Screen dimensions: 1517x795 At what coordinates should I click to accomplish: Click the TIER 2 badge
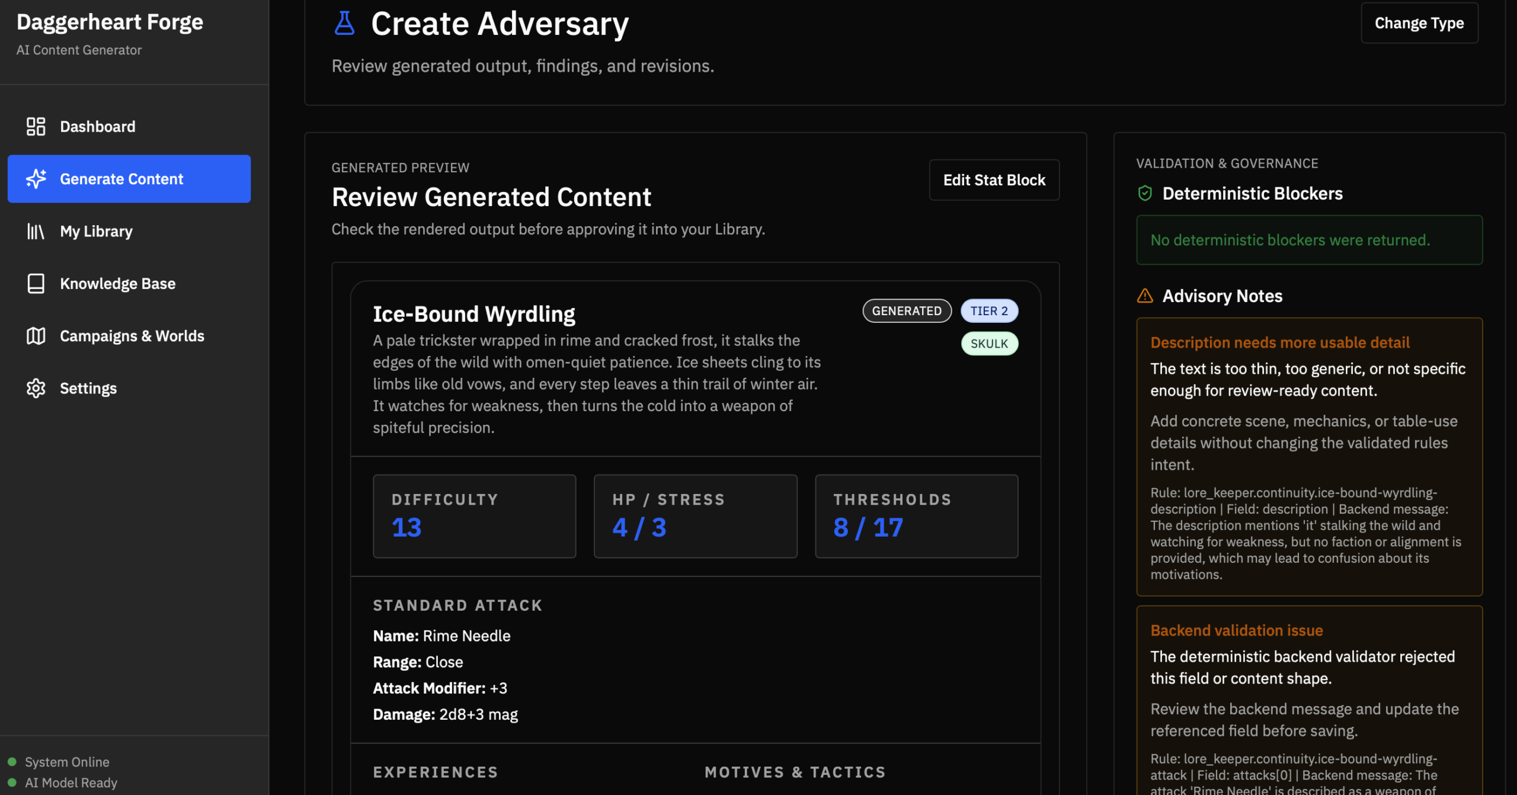pos(989,311)
